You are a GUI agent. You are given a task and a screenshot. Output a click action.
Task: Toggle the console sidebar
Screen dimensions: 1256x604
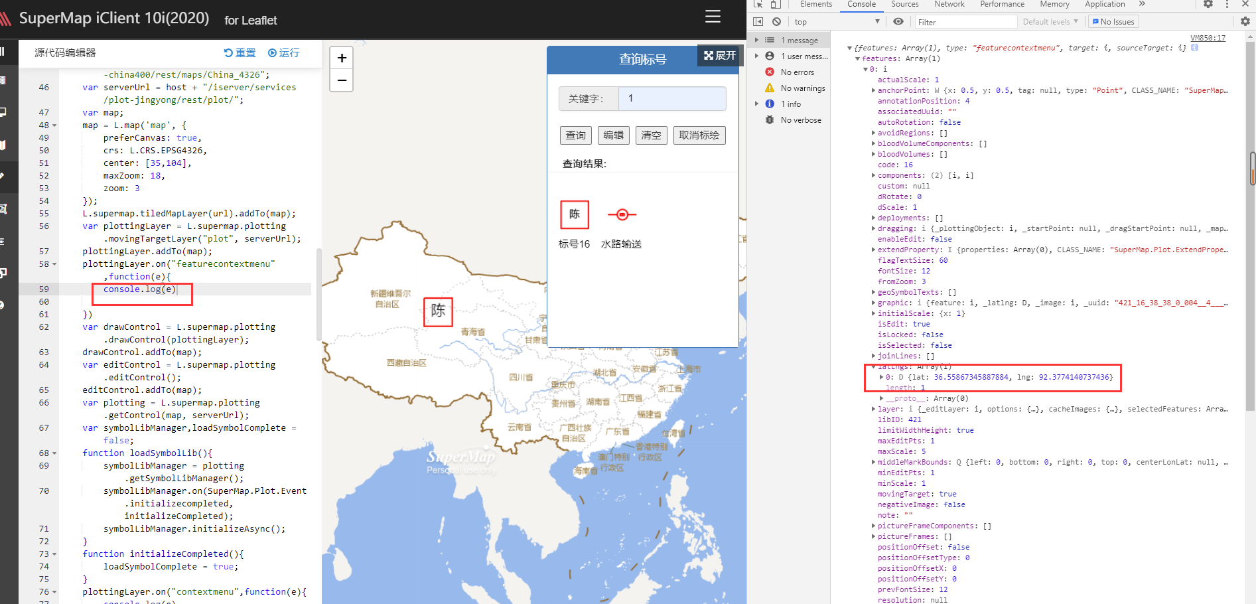(x=758, y=22)
